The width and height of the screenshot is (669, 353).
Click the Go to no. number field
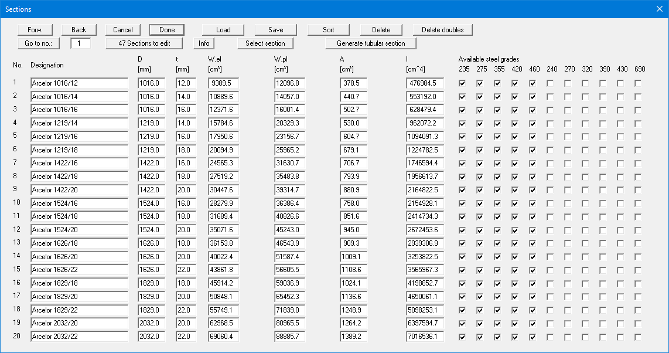(80, 43)
